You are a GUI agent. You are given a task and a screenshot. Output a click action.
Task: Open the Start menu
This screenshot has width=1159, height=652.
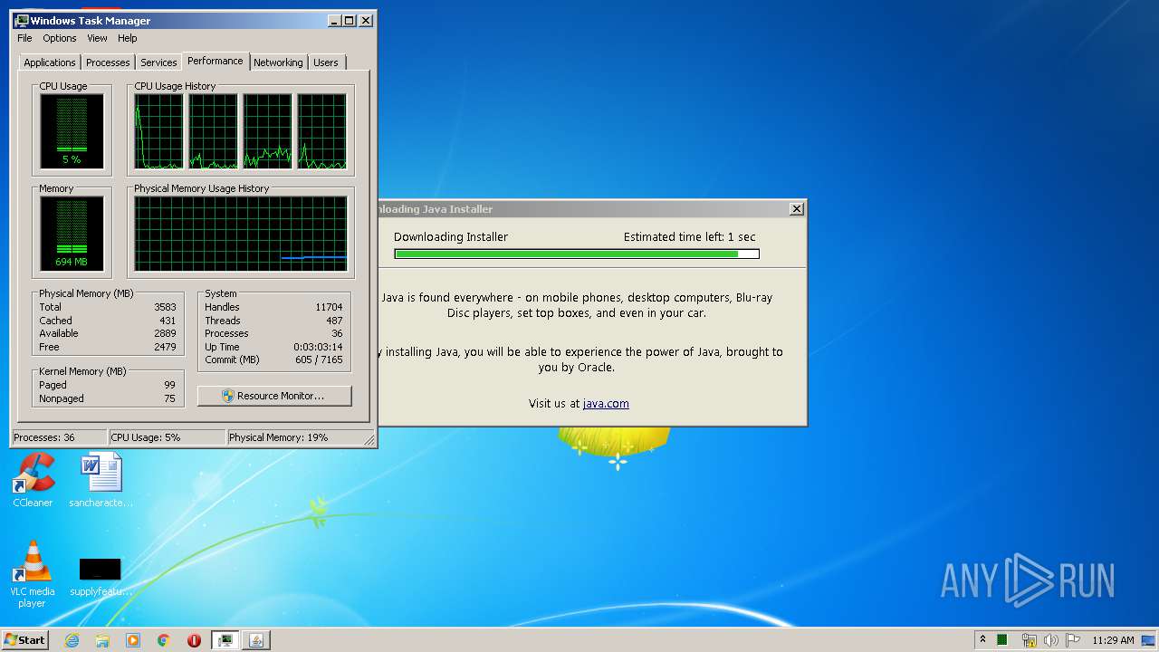coord(24,640)
